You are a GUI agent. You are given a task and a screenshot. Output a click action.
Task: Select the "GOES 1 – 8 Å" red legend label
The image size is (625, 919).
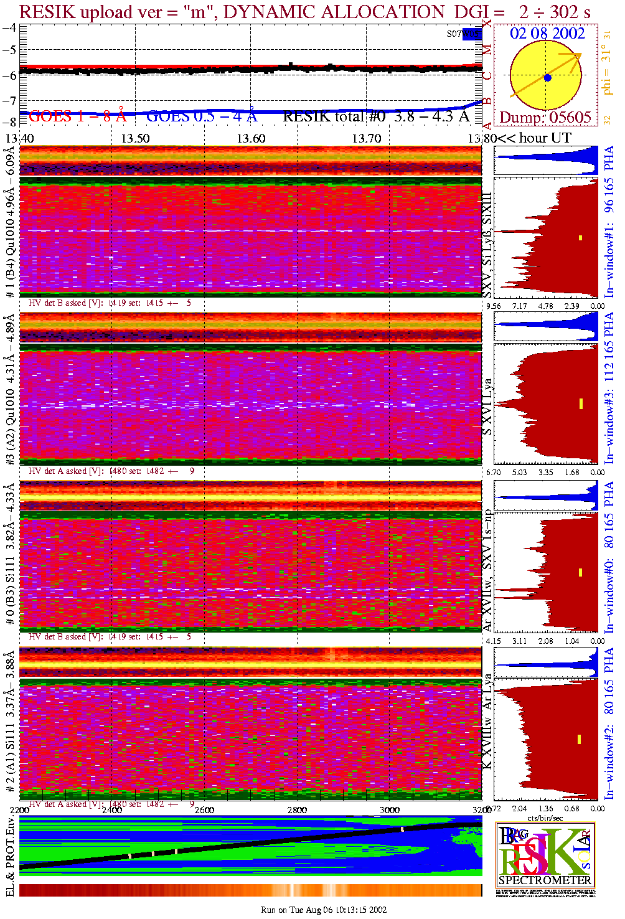tap(77, 116)
